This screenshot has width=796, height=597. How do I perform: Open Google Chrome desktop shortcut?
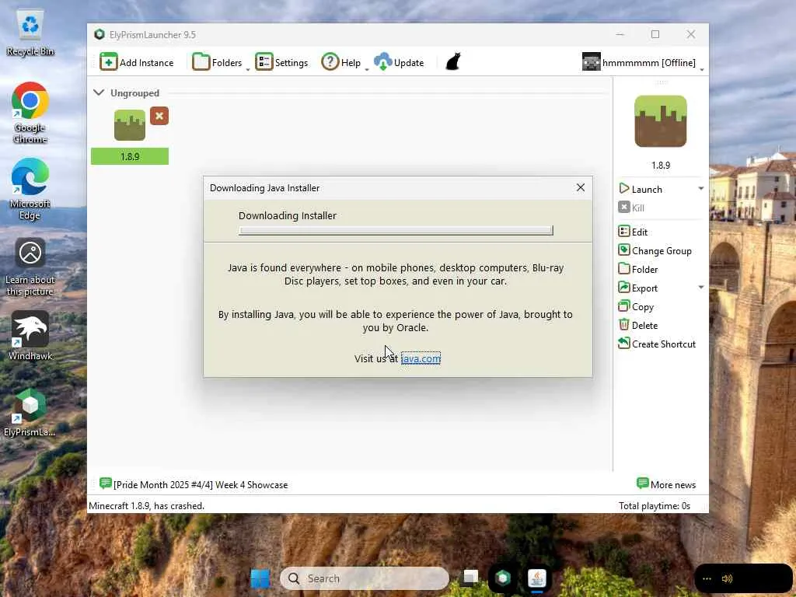(30, 113)
